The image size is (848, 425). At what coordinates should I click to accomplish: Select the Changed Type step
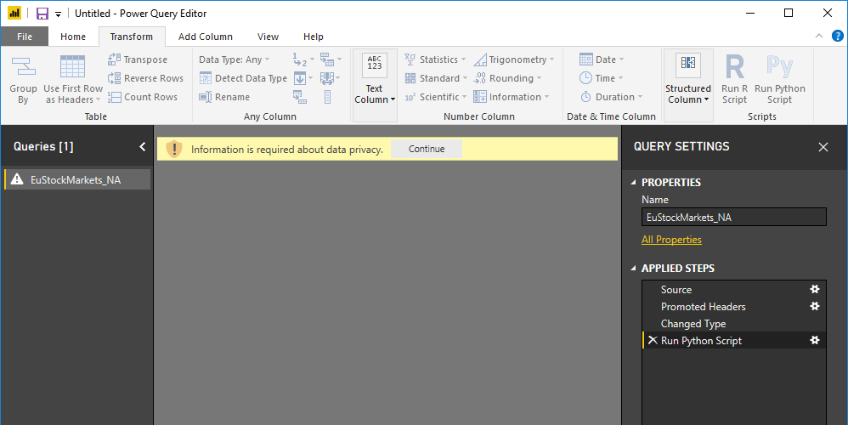pyautogui.click(x=734, y=323)
